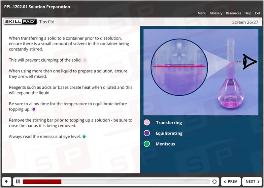Click the paragraph starting 'When transferring a solid'

coord(69,44)
